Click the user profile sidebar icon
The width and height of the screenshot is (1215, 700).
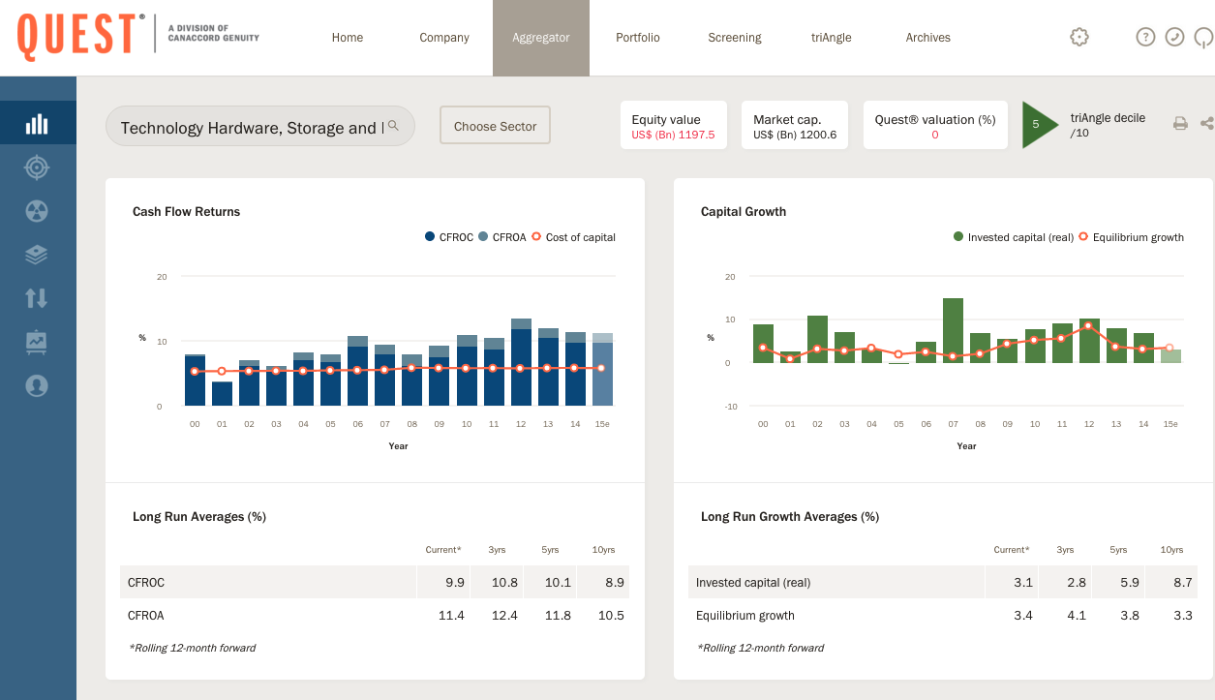coord(37,385)
